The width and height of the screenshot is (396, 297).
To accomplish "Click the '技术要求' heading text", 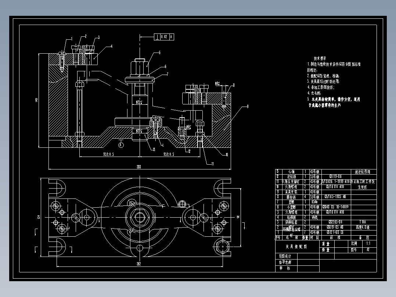I will click(x=320, y=58).
